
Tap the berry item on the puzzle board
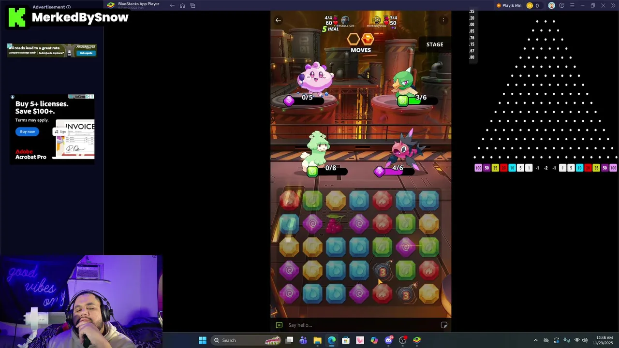(335, 224)
